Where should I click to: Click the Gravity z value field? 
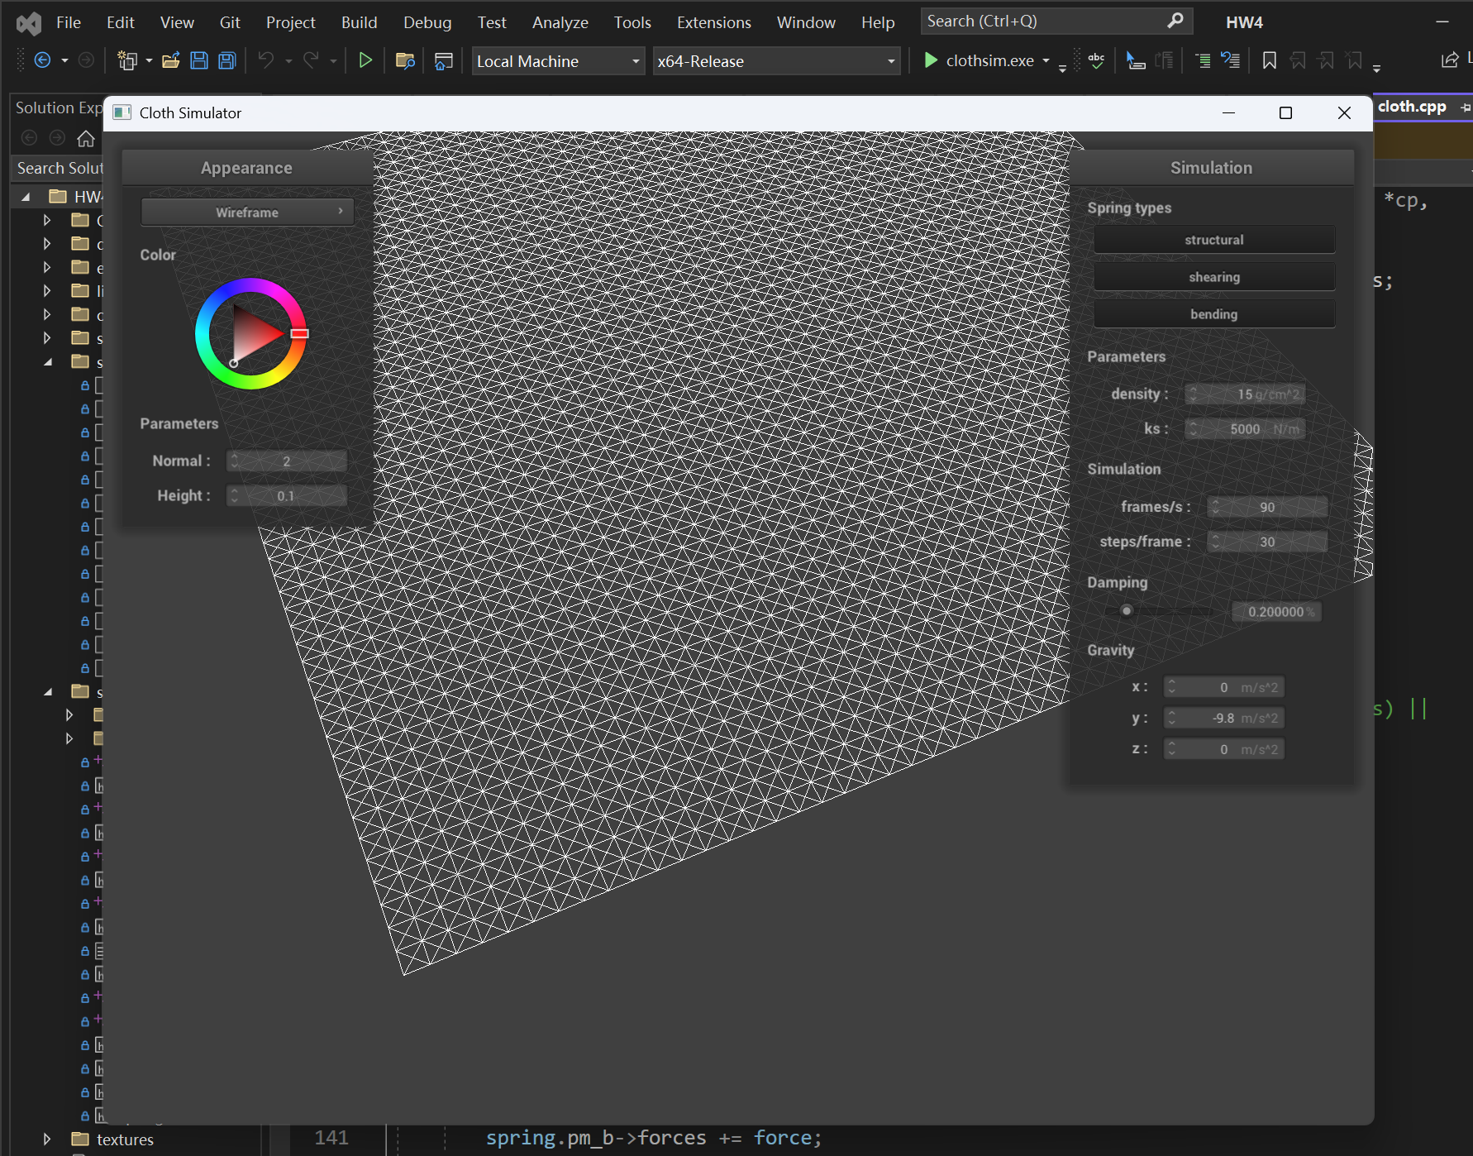[1224, 749]
